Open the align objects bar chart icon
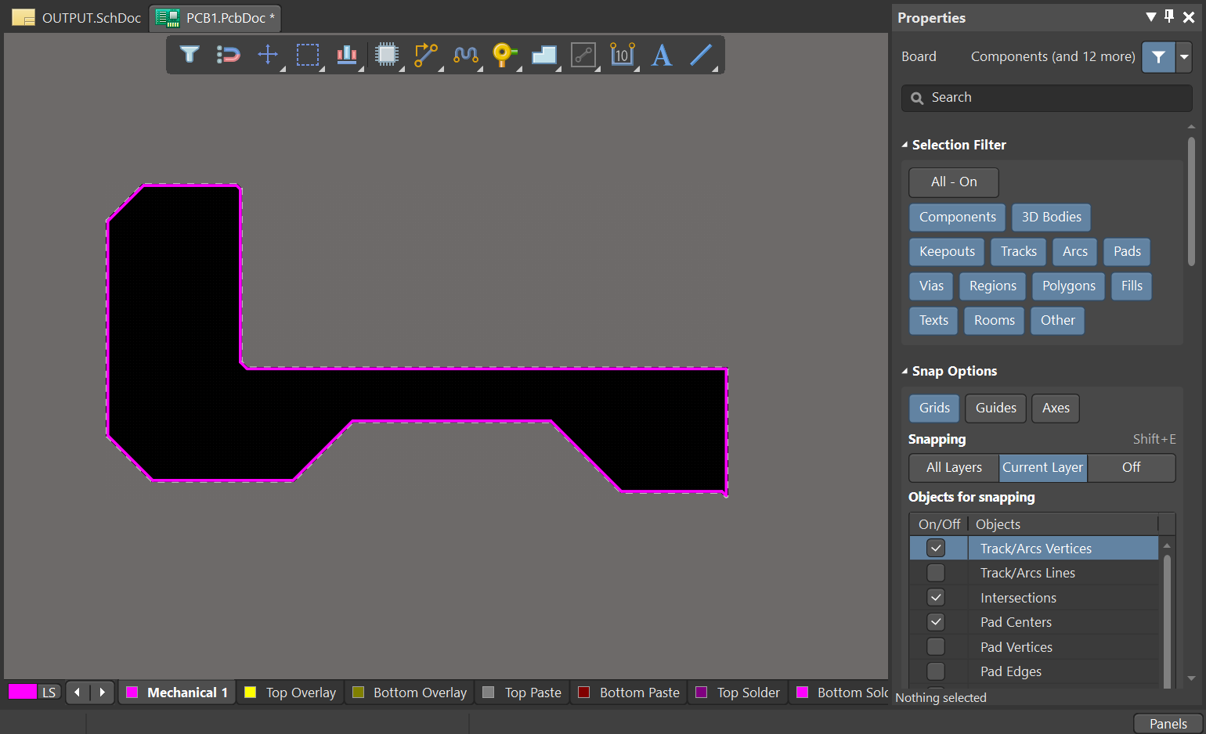 click(x=347, y=55)
